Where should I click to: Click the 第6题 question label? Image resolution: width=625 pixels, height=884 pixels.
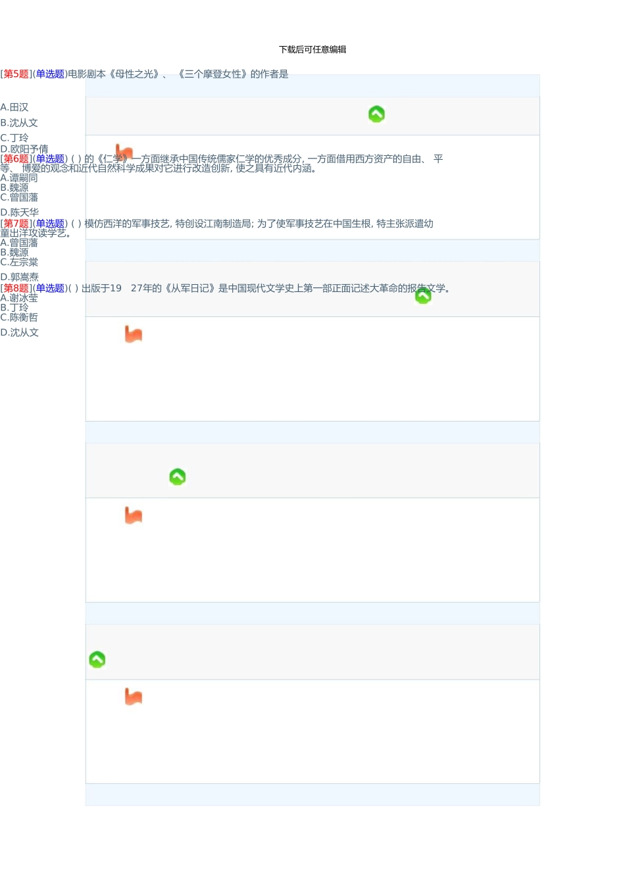click(x=16, y=159)
